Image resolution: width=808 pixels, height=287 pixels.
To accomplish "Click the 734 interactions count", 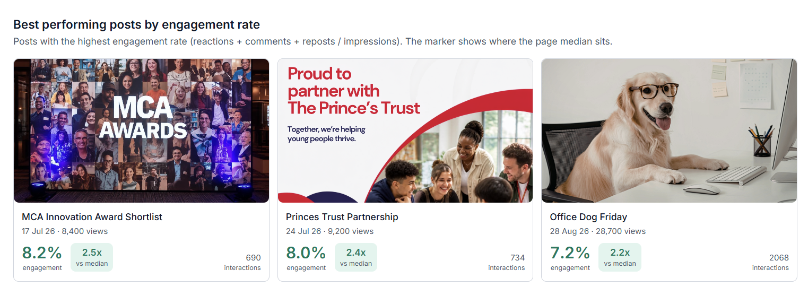I will pyautogui.click(x=517, y=258).
